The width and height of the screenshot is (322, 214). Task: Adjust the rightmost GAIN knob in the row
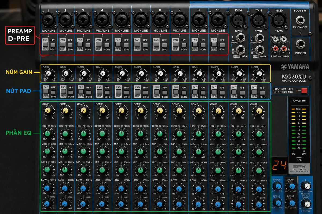(x=259, y=74)
